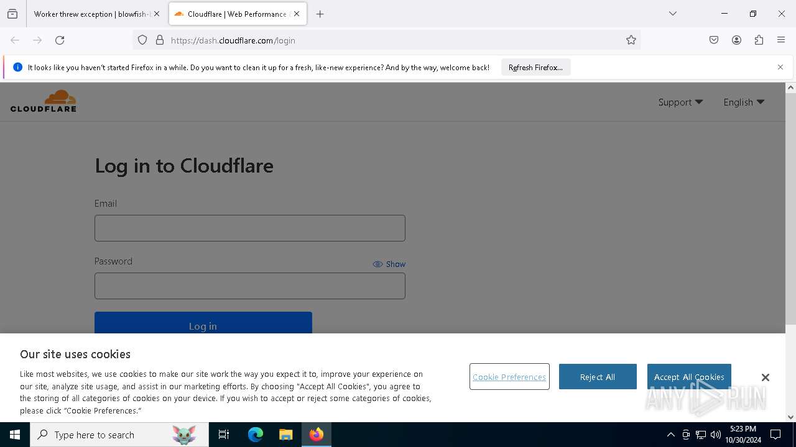Click the Refresh Firefox... button

pyautogui.click(x=535, y=67)
